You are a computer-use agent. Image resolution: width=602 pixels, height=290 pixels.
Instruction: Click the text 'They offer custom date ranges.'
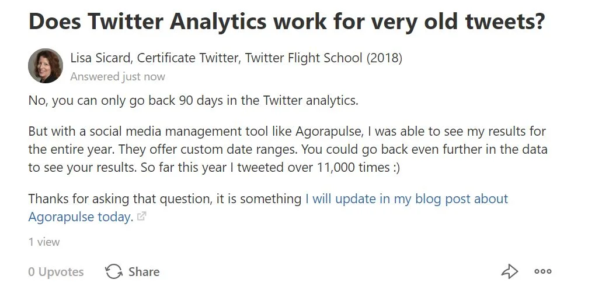[x=208, y=150]
